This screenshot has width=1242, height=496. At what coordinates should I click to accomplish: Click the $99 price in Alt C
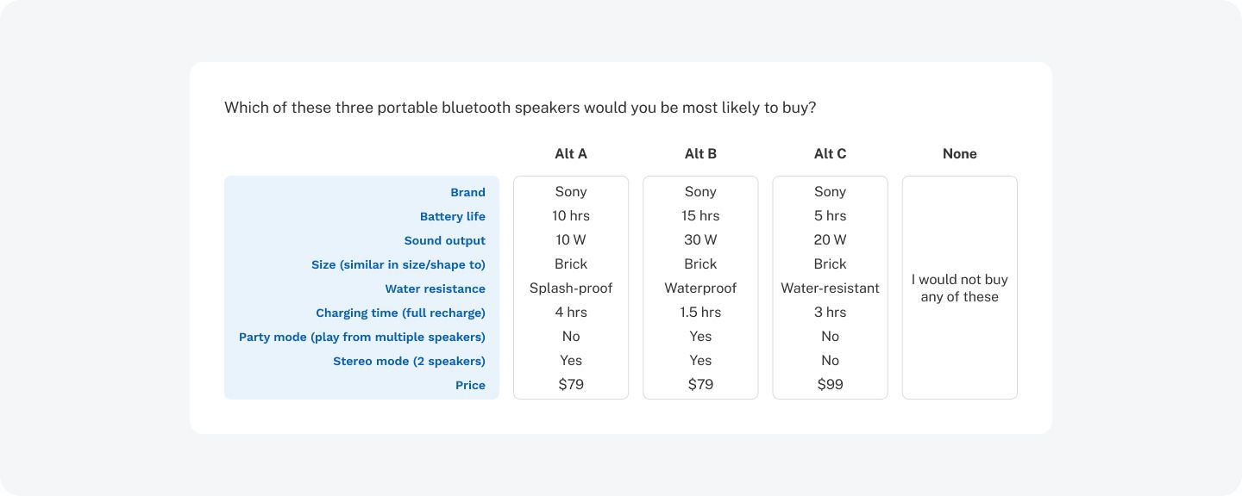pyautogui.click(x=830, y=384)
